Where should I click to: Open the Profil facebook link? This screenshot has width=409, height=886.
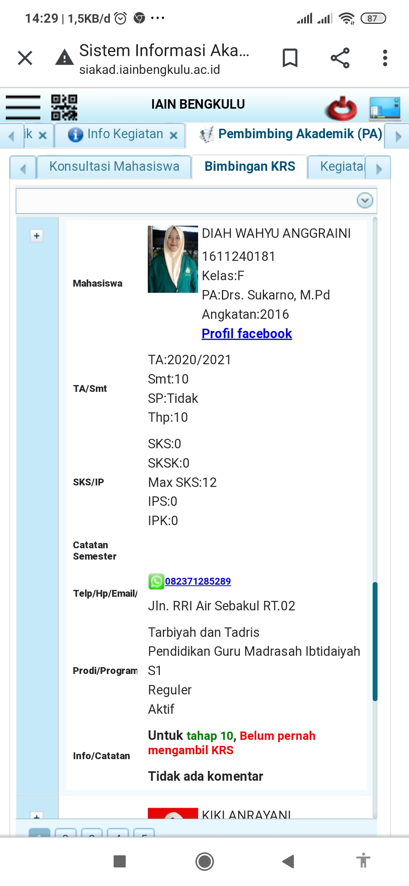(247, 334)
